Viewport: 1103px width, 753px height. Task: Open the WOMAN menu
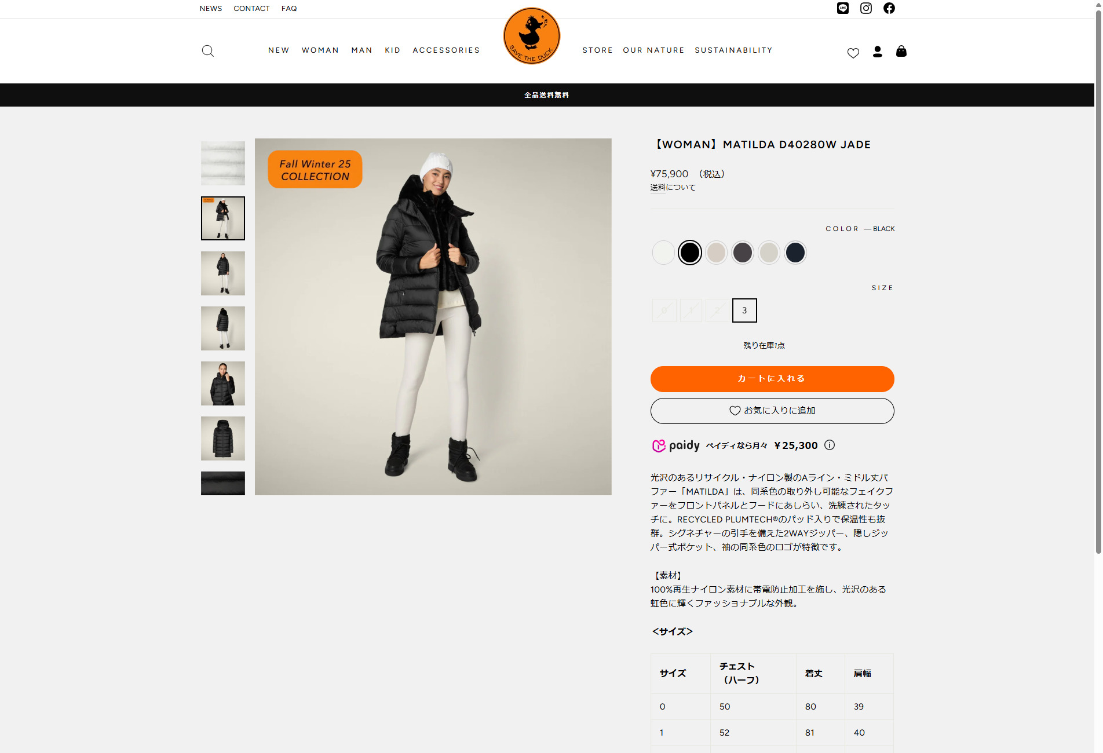320,50
